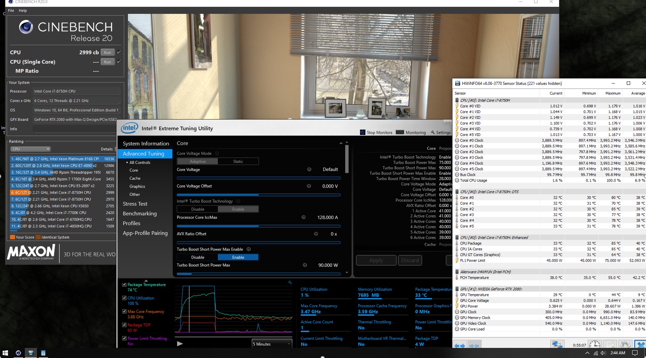Show info icon for Core Voltage Offset

click(x=309, y=186)
